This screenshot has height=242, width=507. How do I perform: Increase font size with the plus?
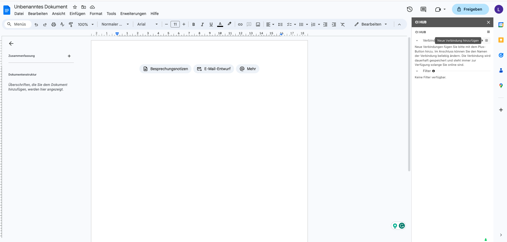[x=184, y=24]
